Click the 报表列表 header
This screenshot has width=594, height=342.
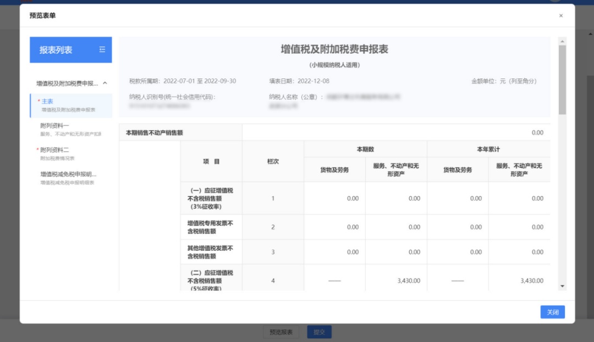tap(71, 49)
